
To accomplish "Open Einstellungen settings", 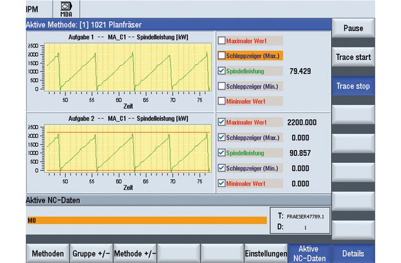I will pyautogui.click(x=265, y=253).
